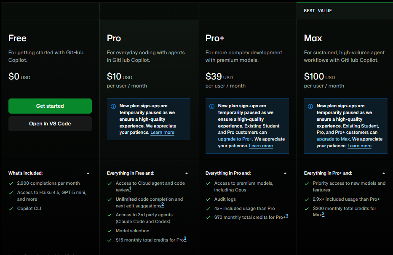Click the Free plan heading

tap(17, 38)
